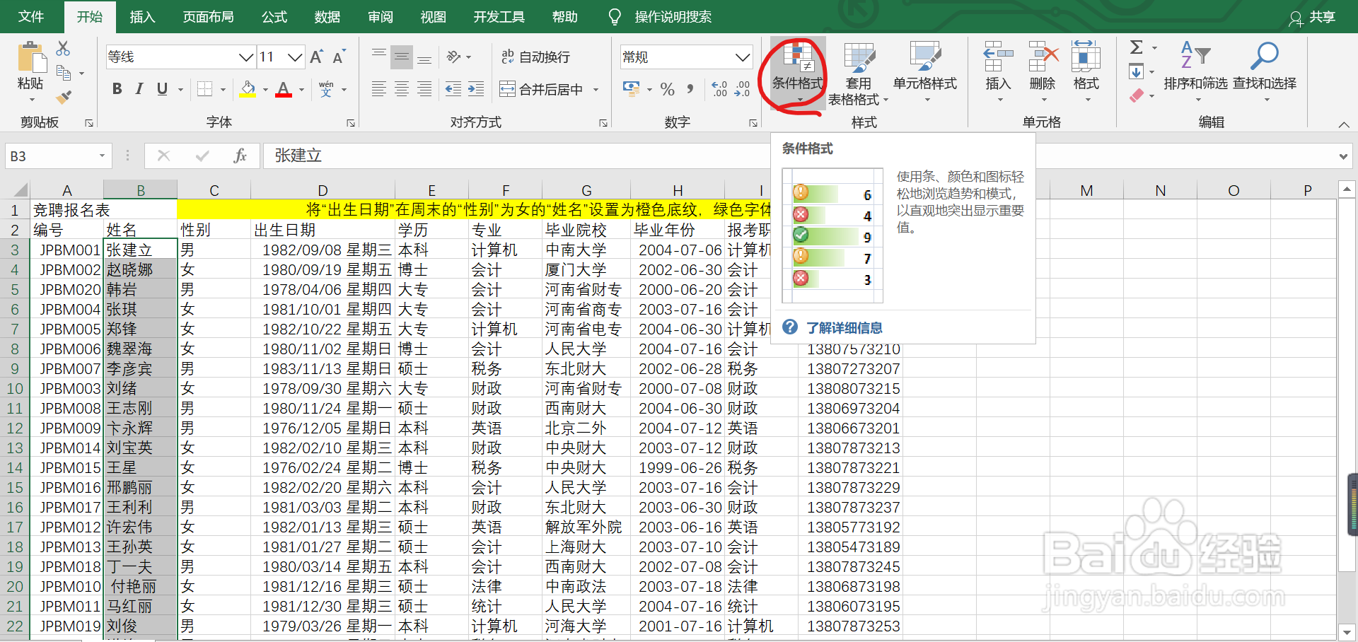Click the 了解详细信息 link
Viewport: 1358px width, 642px height.
click(x=843, y=327)
